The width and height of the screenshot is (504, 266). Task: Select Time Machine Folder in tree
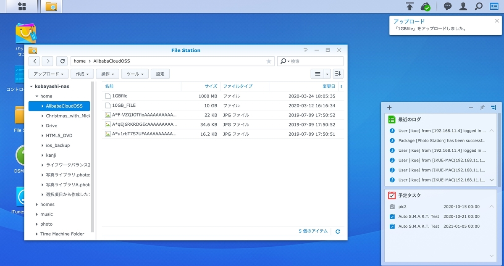pyautogui.click(x=59, y=234)
